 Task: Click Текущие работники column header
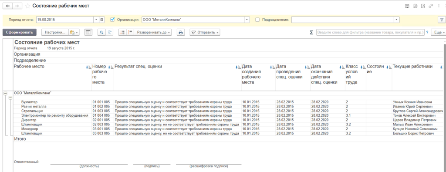click(x=413, y=67)
